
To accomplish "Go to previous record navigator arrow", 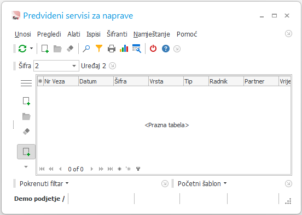I will pyautogui.click(x=60, y=169).
